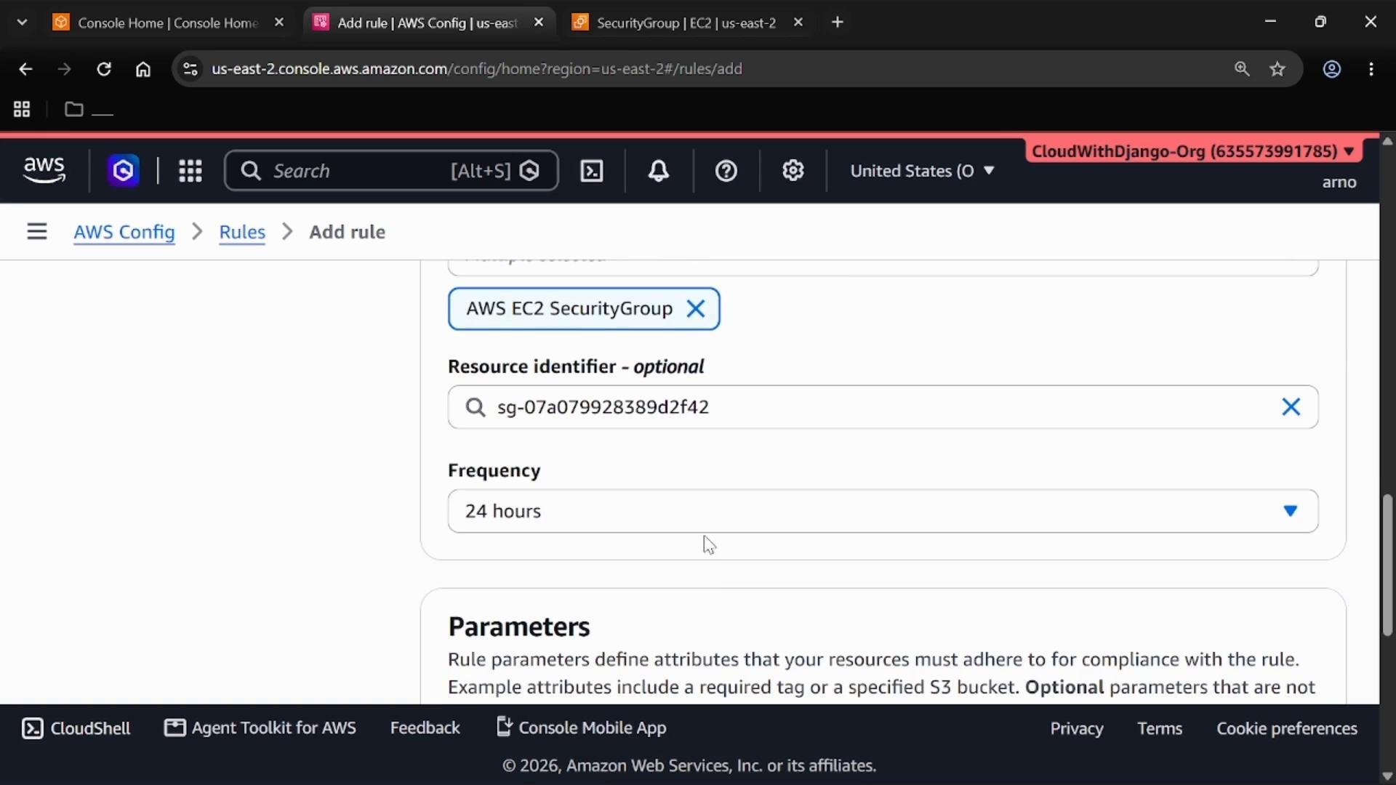Toggle the side navigation hamburger menu
Viewport: 1396px width, 785px height.
(x=37, y=231)
